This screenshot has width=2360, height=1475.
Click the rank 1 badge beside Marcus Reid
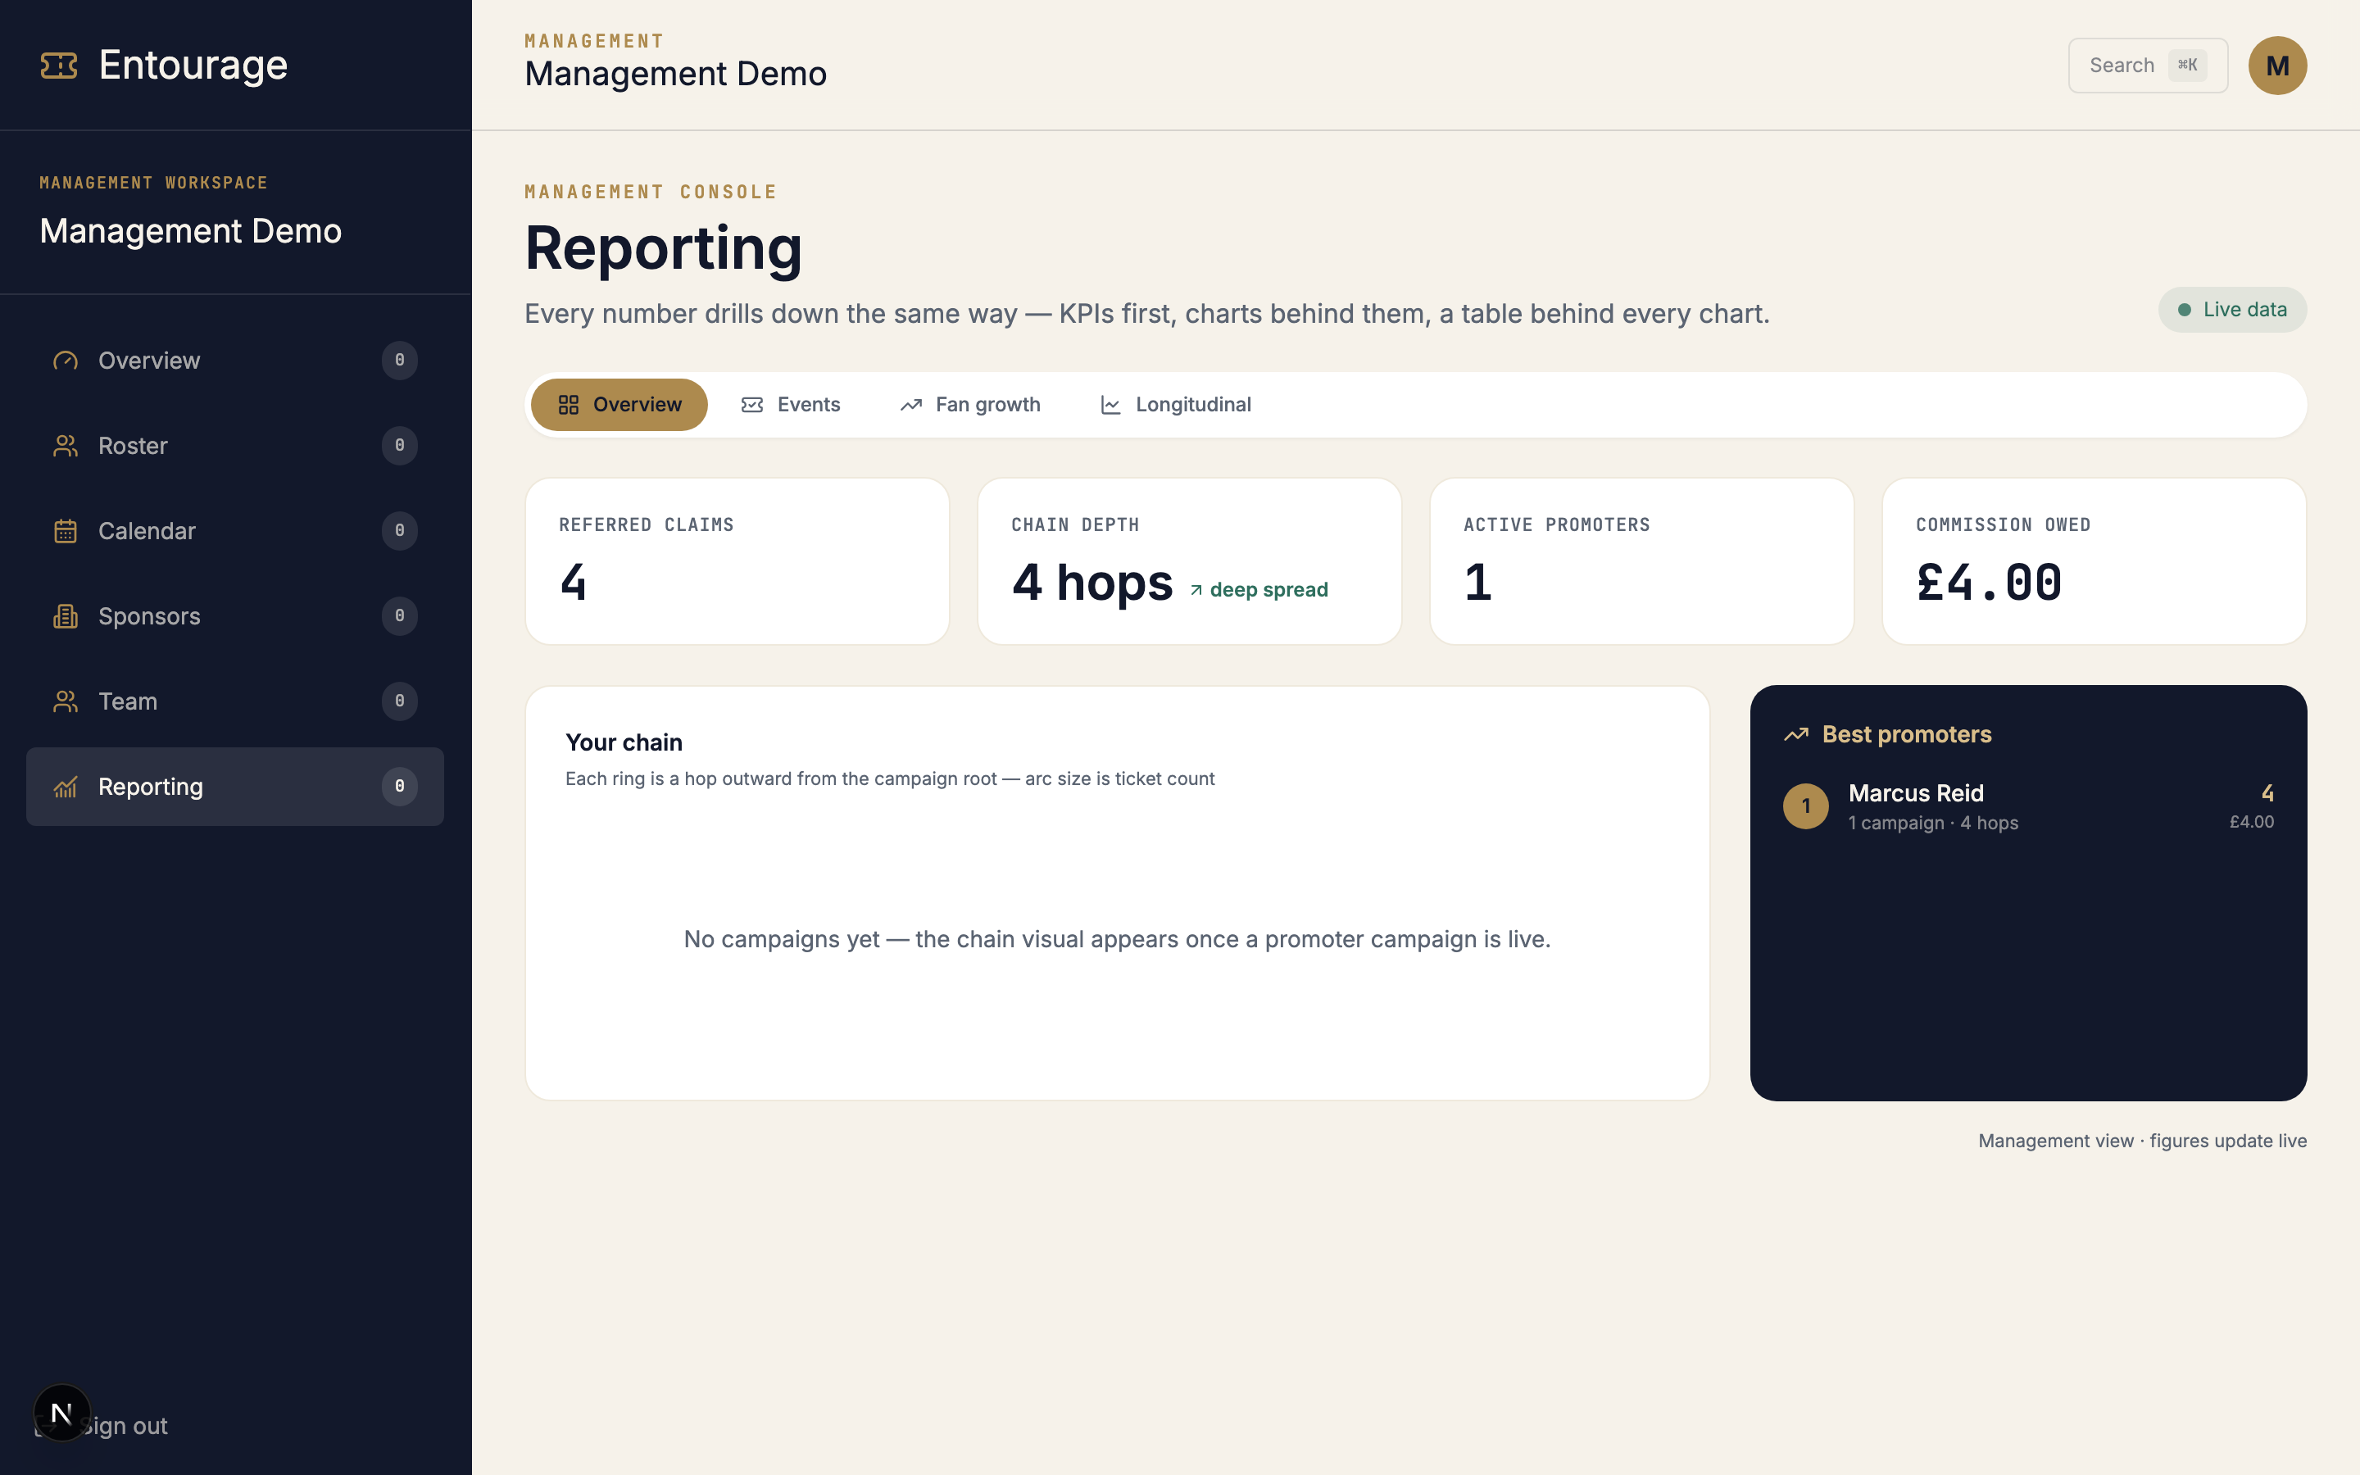[x=1806, y=806]
